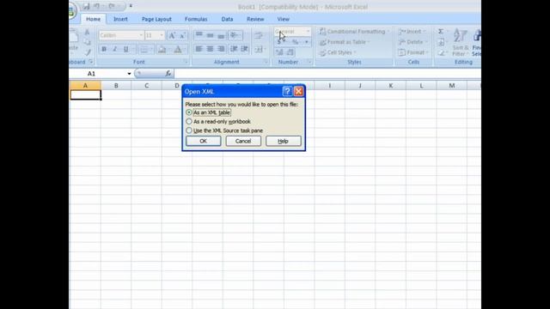Click the Orientation icon in the Alignment group

(x=235, y=35)
